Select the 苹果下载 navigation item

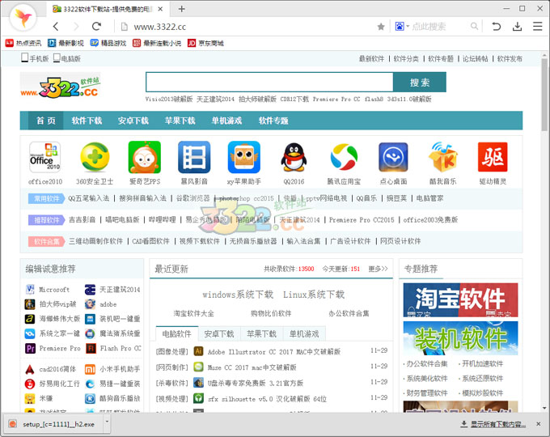180,121
